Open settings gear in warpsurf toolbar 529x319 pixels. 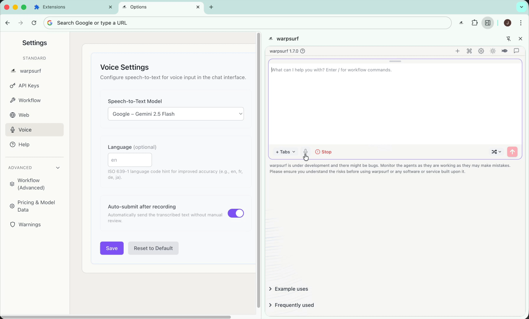click(x=481, y=51)
